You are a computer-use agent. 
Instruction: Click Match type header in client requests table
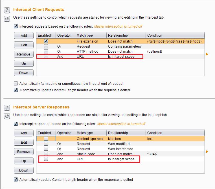(91, 35)
